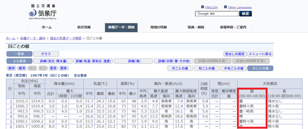Open the day 3 row link
The height and width of the screenshot is (129, 308).
[10, 111]
